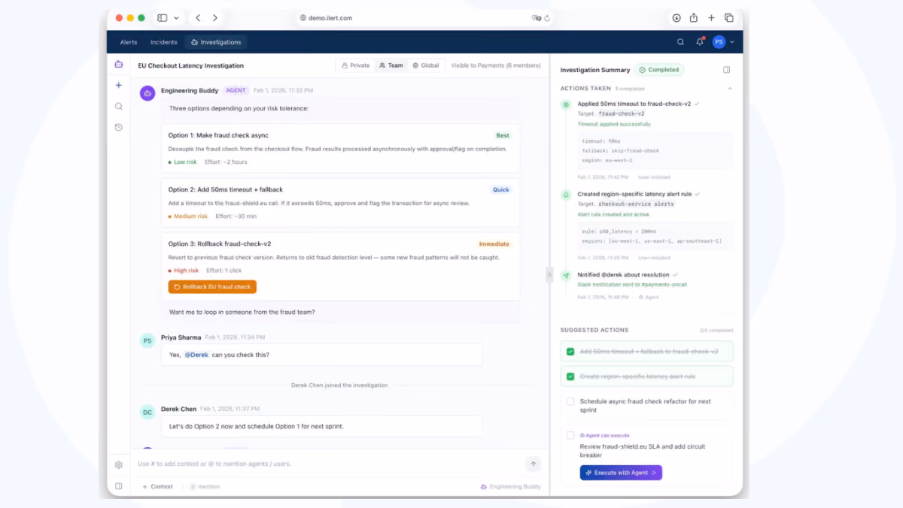Viewport: 903px width, 508px height.
Task: Go forward in browser history
Action: (215, 18)
